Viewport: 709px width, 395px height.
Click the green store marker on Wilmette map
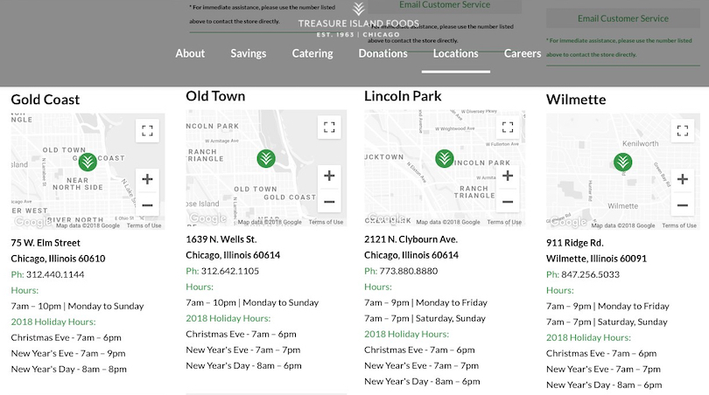pyautogui.click(x=623, y=162)
